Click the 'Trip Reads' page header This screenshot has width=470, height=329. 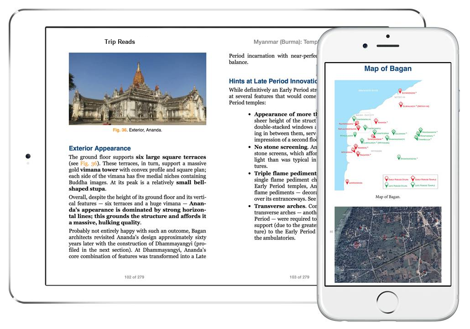point(120,42)
